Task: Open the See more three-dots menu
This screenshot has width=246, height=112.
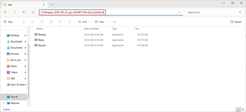Action: [x=115, y=22]
